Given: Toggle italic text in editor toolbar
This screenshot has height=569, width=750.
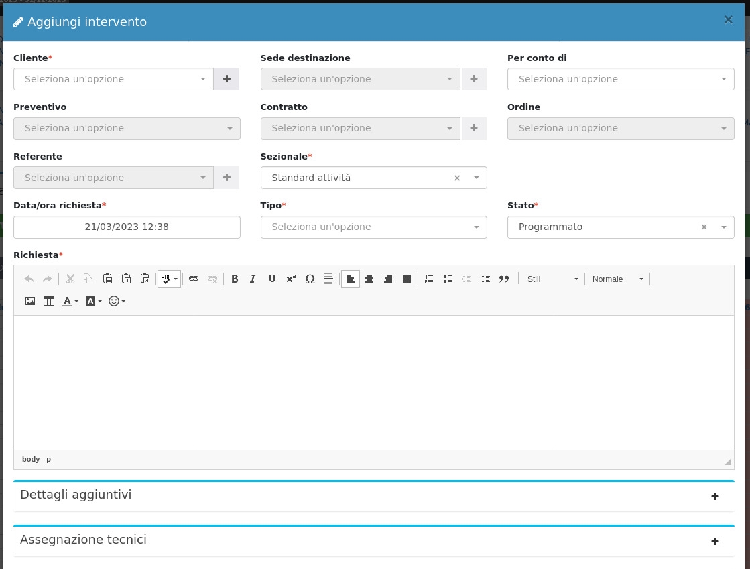Looking at the screenshot, I should pos(253,279).
